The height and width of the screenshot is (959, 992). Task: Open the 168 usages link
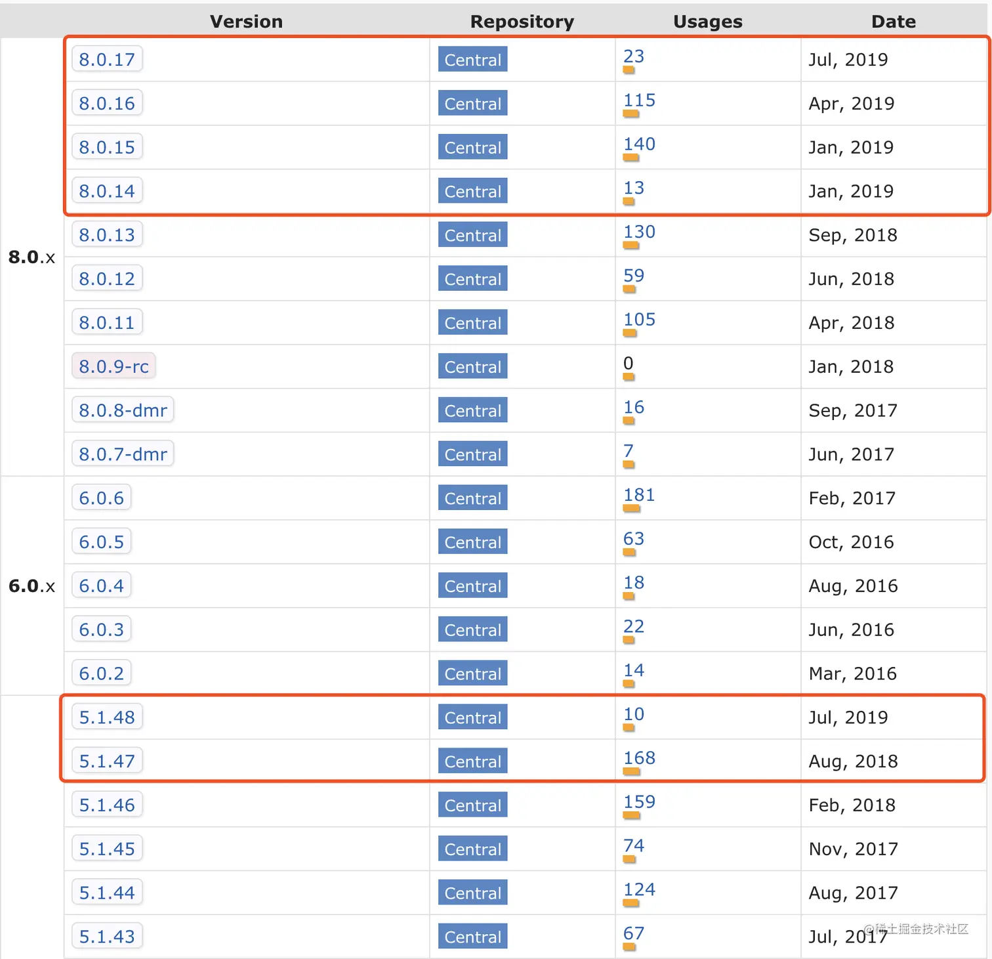639,759
